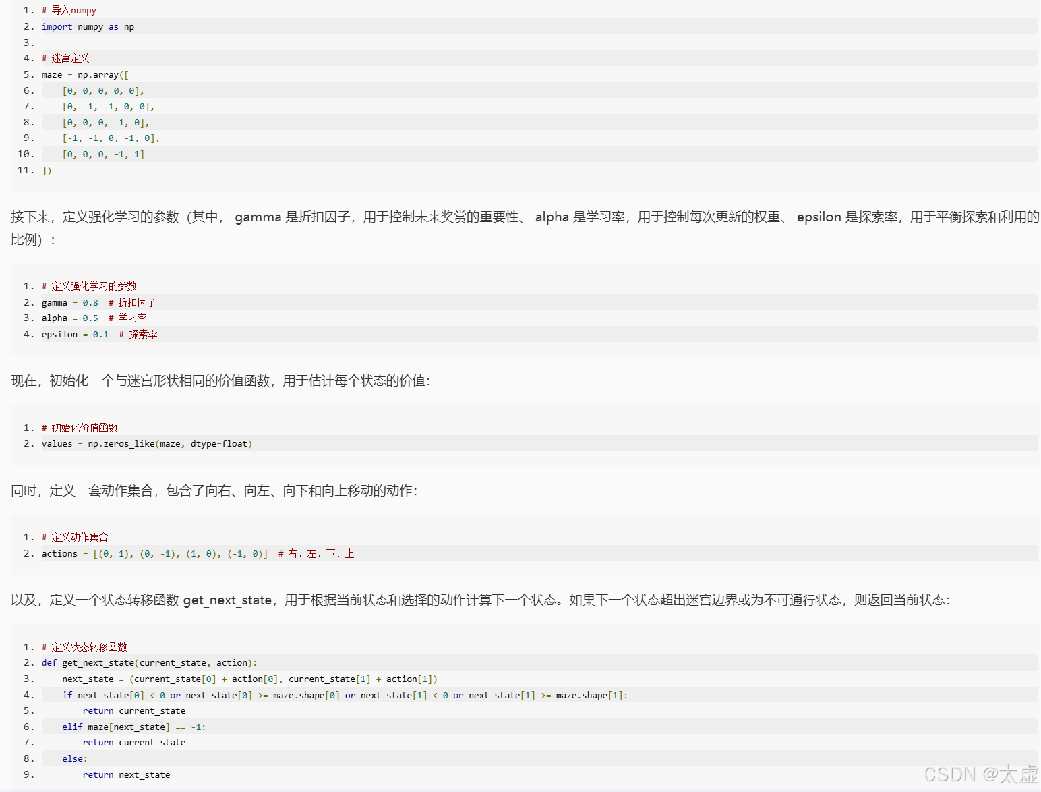Click the '# 学习率' comment after alpha
1041x792 pixels.
tap(127, 318)
